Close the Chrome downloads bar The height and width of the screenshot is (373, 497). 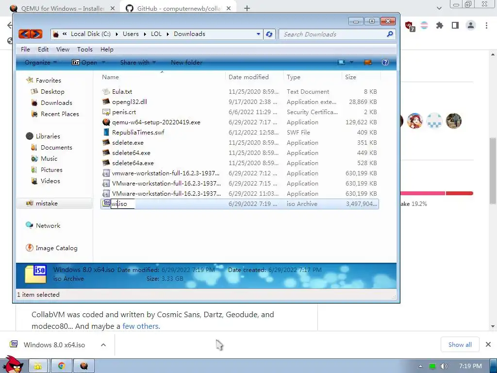[x=488, y=344]
